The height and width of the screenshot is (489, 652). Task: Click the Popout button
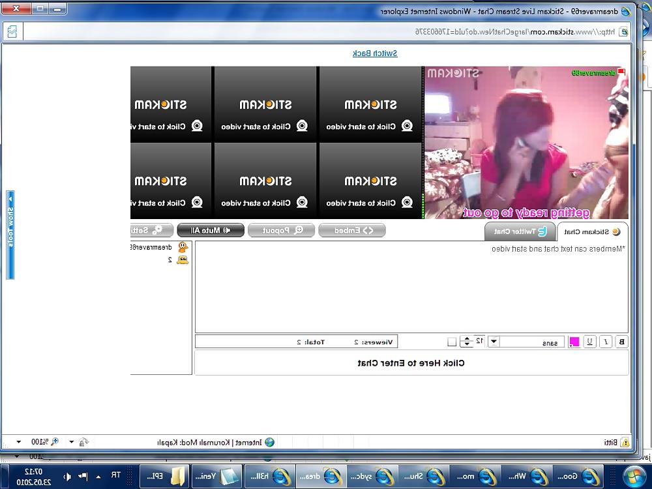[282, 230]
